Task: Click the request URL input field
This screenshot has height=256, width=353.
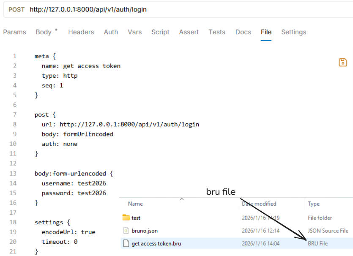Action: point(88,9)
